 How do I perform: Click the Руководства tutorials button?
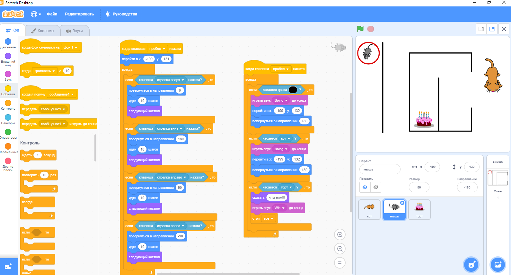click(x=121, y=14)
